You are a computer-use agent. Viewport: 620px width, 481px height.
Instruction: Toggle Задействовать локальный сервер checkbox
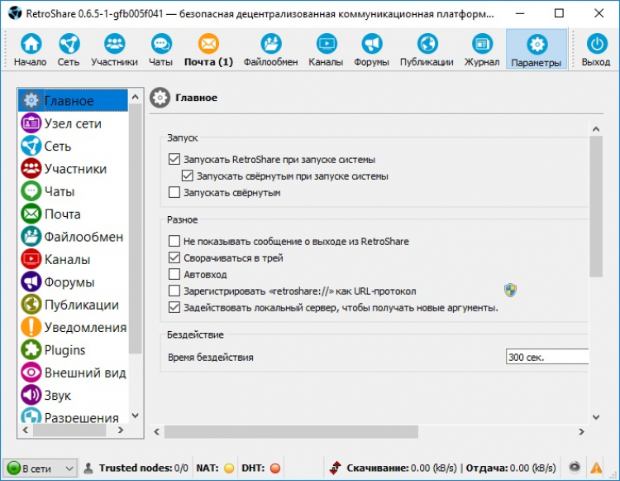174,308
